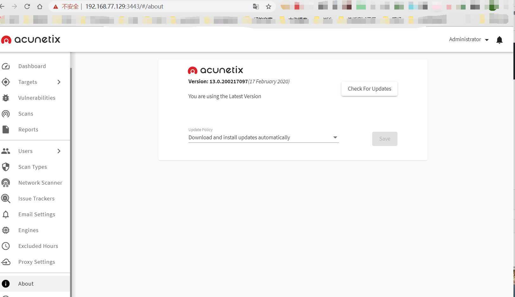Expand the Users submenu chevron

(59, 151)
